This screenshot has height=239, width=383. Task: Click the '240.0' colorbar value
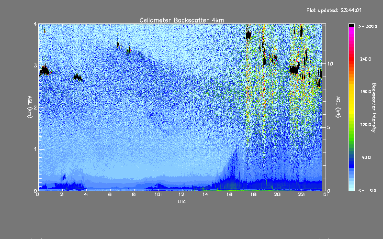tap(366, 59)
